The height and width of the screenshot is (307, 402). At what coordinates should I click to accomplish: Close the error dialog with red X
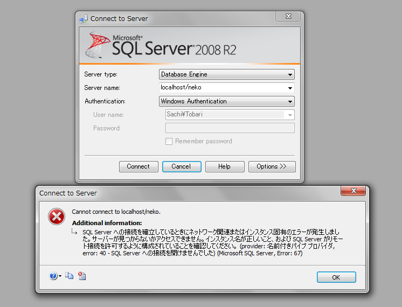(x=353, y=191)
